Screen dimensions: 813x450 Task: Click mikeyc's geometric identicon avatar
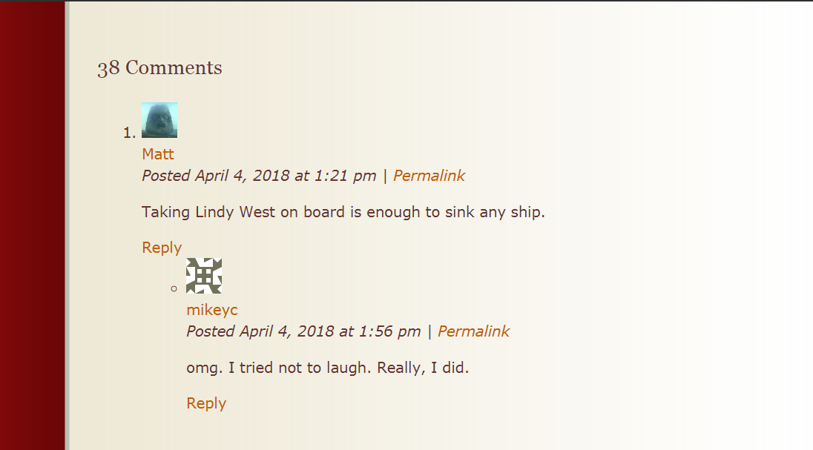204,276
